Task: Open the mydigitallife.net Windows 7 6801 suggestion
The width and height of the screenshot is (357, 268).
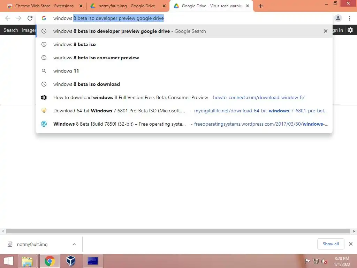Action: pyautogui.click(x=184, y=111)
